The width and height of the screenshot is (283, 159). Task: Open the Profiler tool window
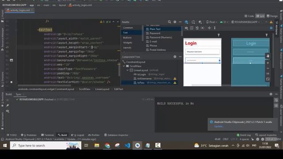94,135
